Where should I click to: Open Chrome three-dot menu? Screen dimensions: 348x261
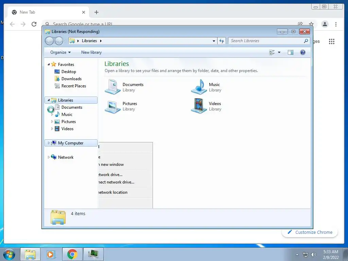pyautogui.click(x=336, y=24)
